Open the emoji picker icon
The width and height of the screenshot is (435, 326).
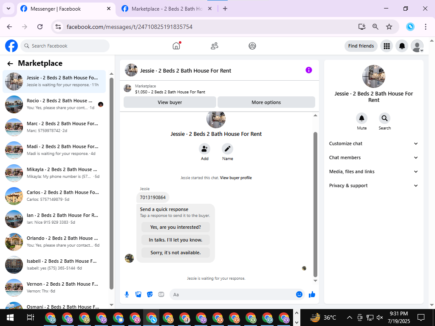click(x=299, y=295)
